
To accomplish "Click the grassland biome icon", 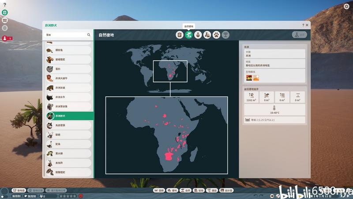I will (x=249, y=78).
